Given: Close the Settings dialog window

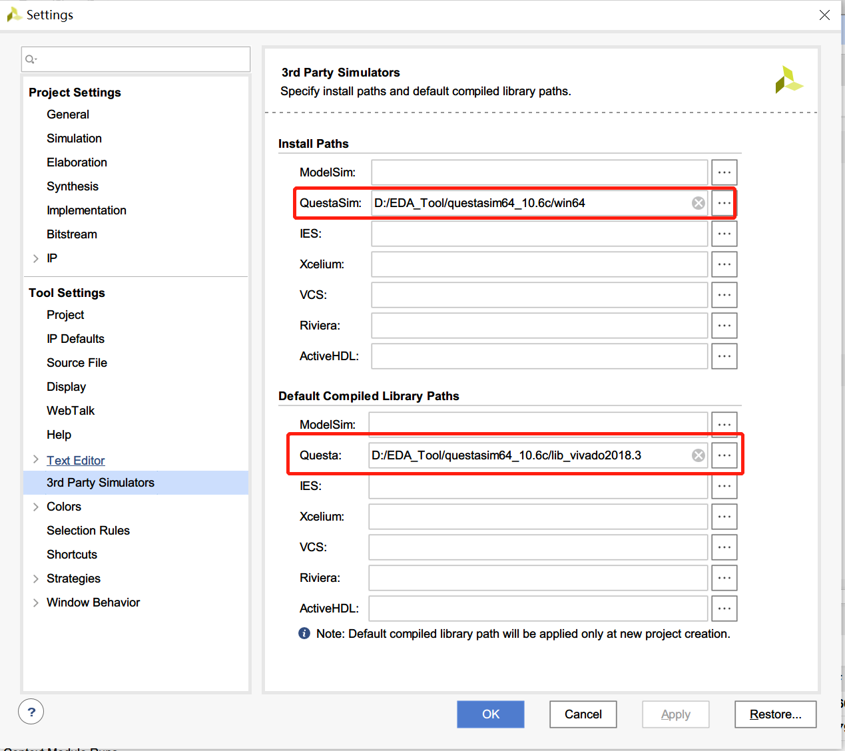Looking at the screenshot, I should (x=824, y=15).
